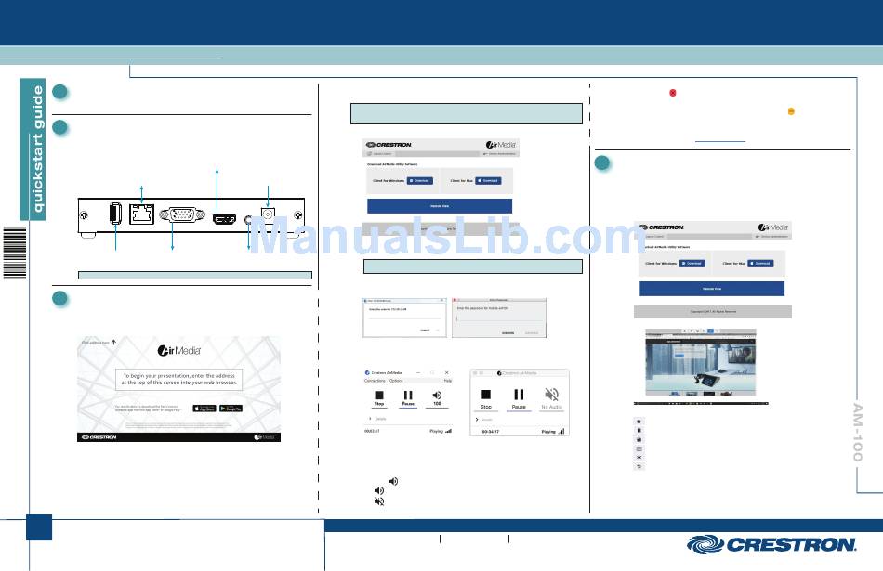The width and height of the screenshot is (883, 571).
Task: Click Stop in the Mac AirMedia client
Action: point(486,399)
